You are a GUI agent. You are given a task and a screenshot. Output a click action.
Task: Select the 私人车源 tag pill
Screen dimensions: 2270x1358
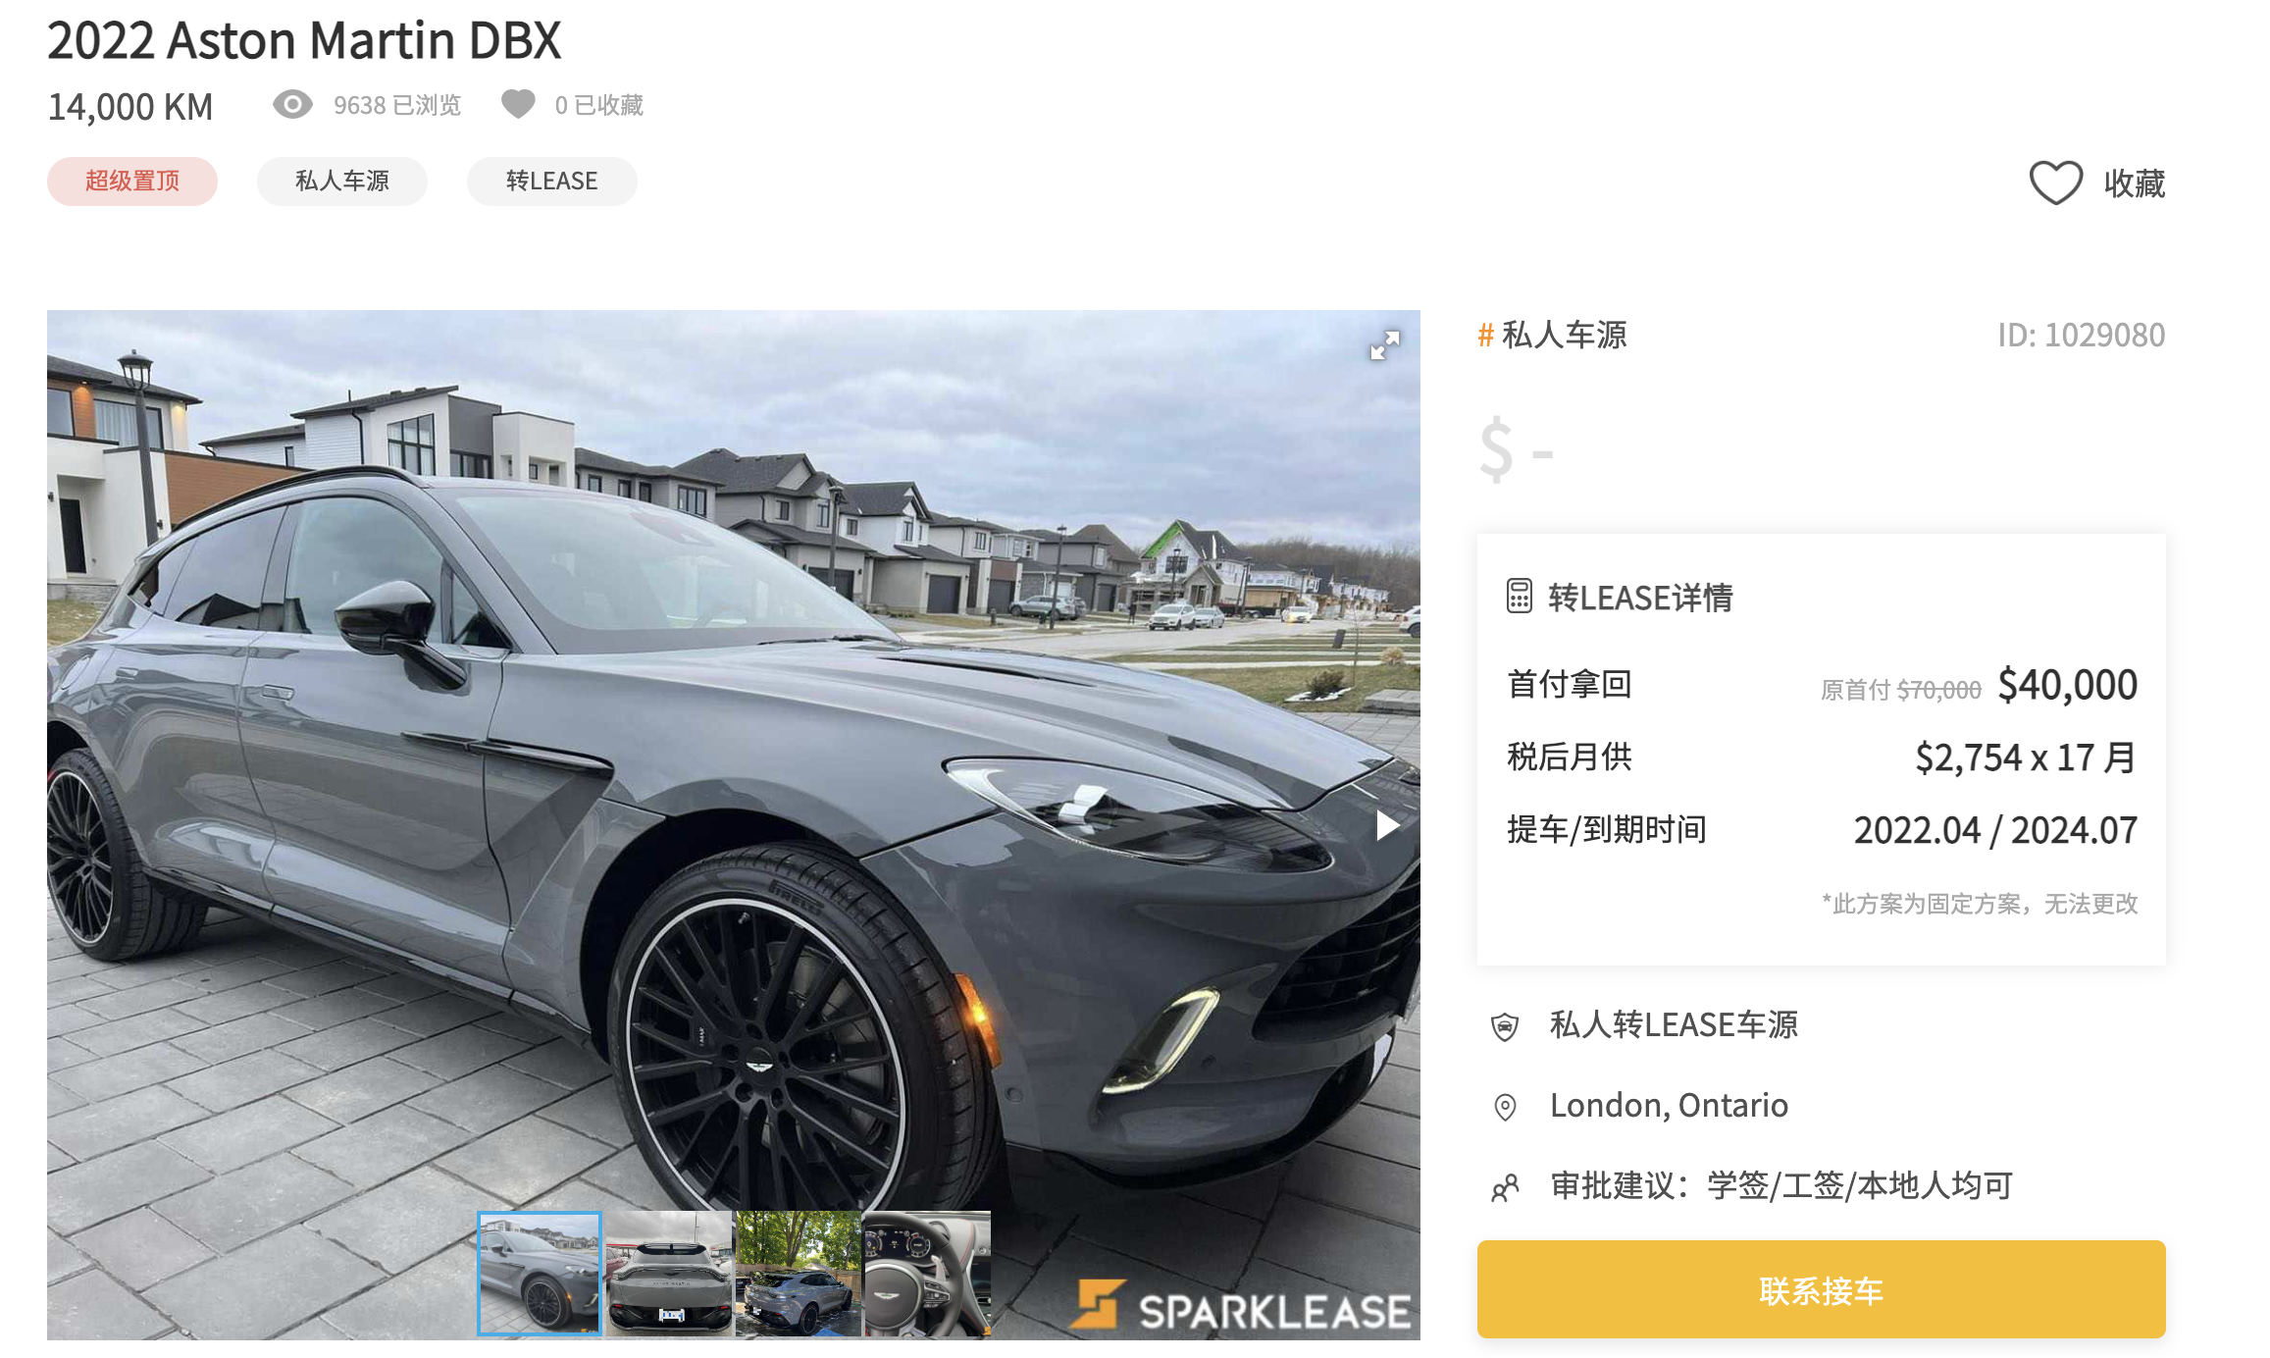342,182
